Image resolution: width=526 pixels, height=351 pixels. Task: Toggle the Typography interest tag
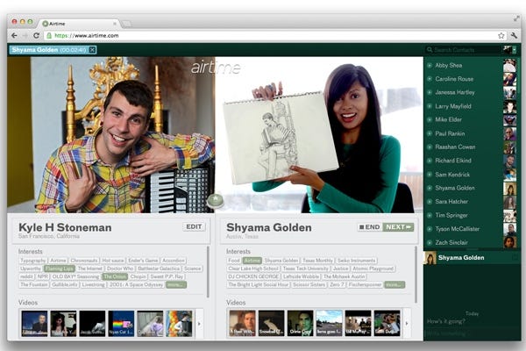click(x=33, y=261)
